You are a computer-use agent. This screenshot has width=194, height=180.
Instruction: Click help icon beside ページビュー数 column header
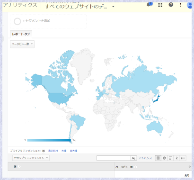point(135,167)
